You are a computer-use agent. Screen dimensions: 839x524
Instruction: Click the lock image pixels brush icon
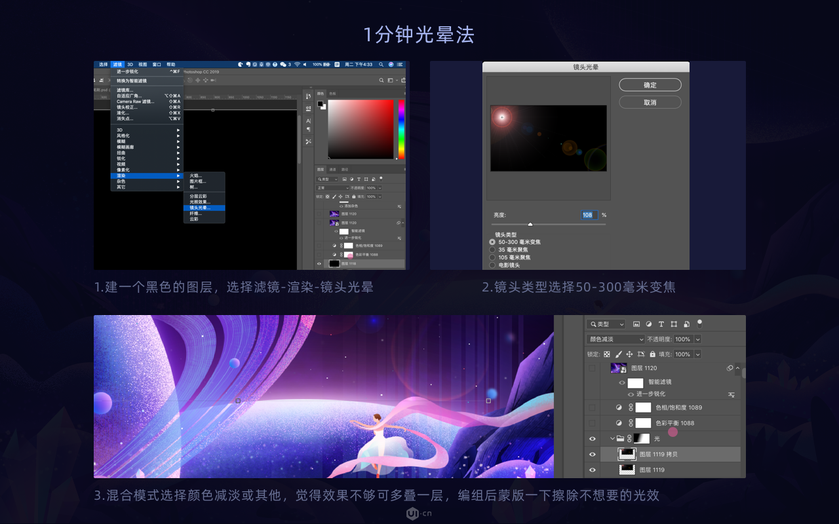coord(618,354)
